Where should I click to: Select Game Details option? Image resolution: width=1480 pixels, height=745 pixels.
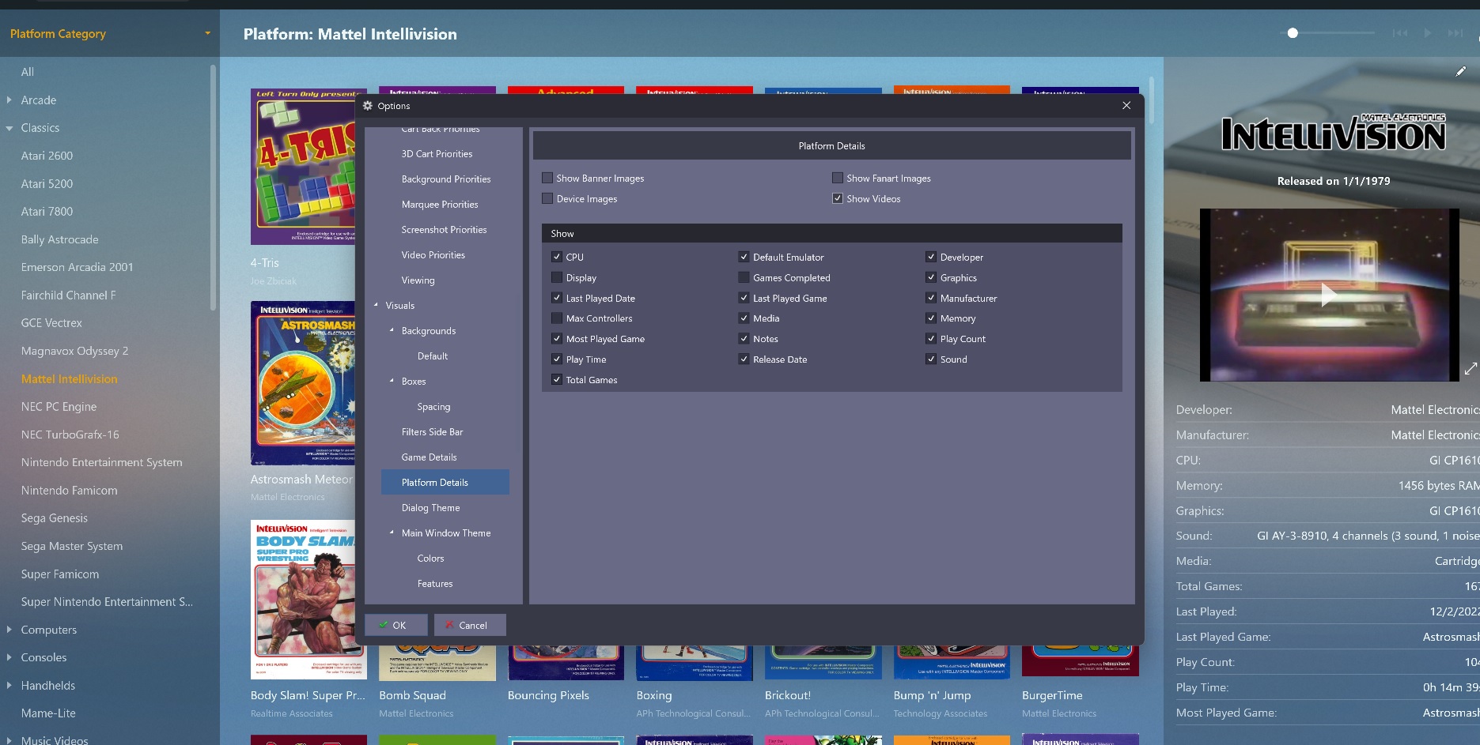[x=429, y=457]
